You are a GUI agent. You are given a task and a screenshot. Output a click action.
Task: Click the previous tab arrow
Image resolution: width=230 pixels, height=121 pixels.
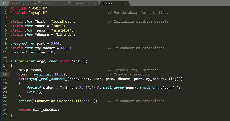coord(3,3)
